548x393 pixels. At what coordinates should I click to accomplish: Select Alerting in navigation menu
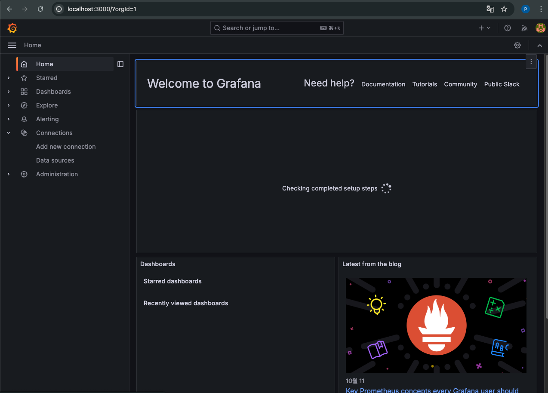click(x=47, y=119)
